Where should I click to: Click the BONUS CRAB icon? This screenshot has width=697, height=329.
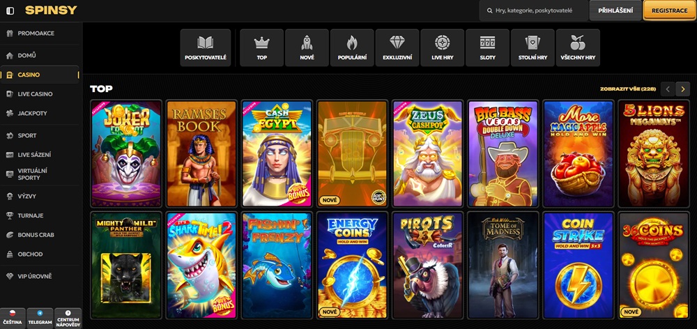click(x=9, y=235)
